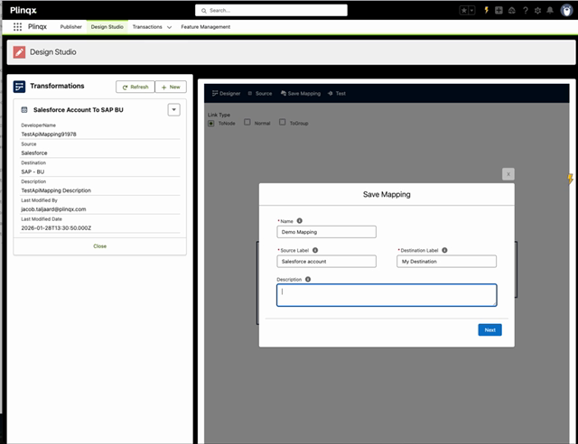Toggle the ToGroup link type checkbox
Image resolution: width=578 pixels, height=444 pixels.
coord(283,123)
